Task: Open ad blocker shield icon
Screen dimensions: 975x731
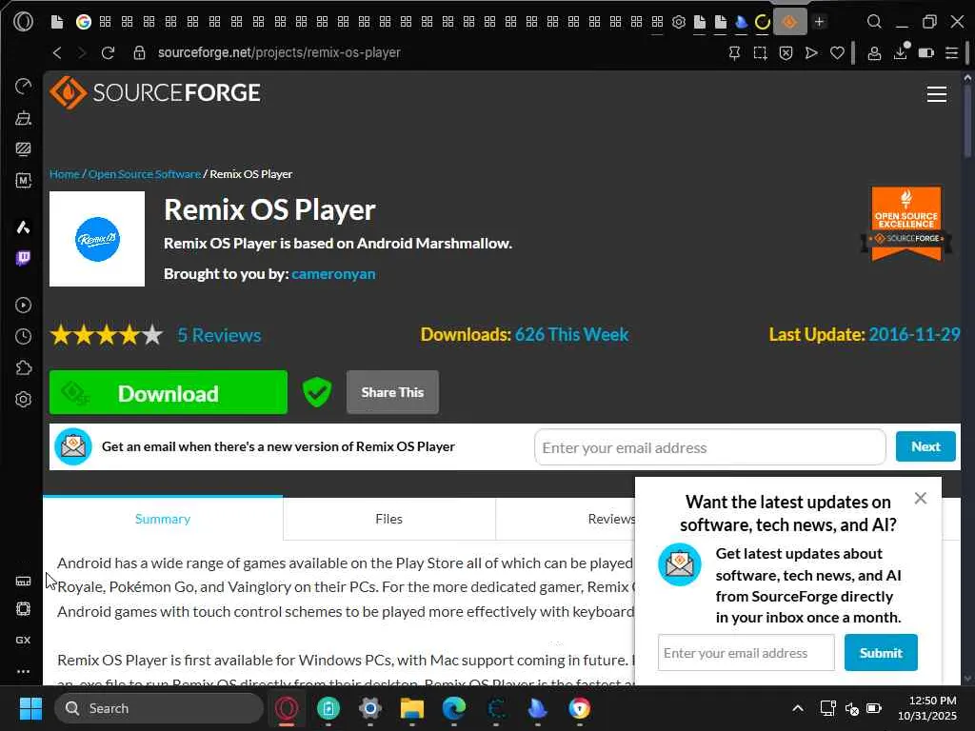Action: point(786,53)
